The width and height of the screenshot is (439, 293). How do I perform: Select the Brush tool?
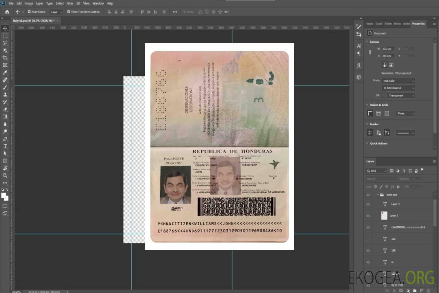click(5, 87)
